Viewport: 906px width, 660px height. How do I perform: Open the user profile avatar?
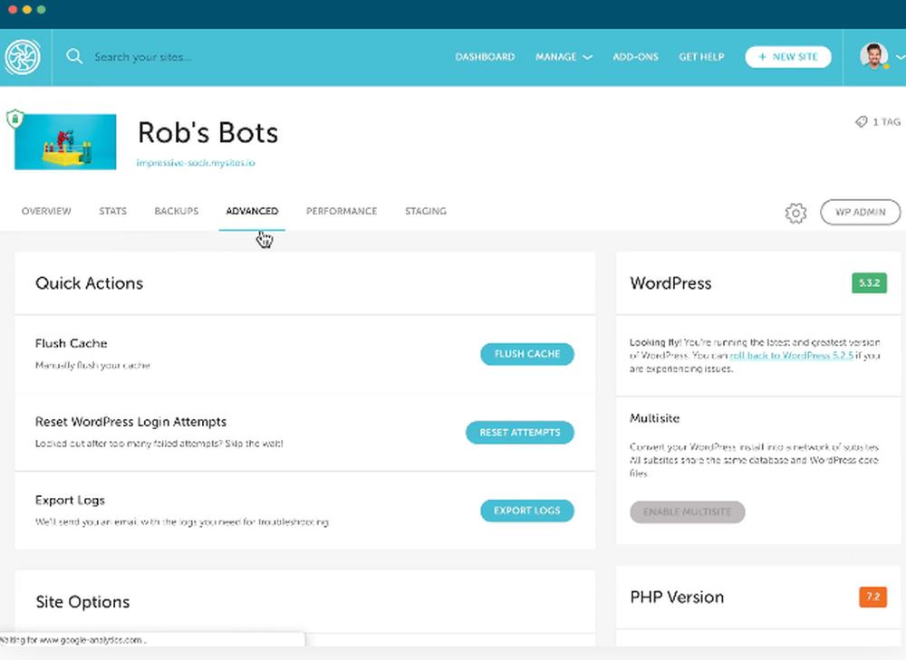tap(873, 56)
